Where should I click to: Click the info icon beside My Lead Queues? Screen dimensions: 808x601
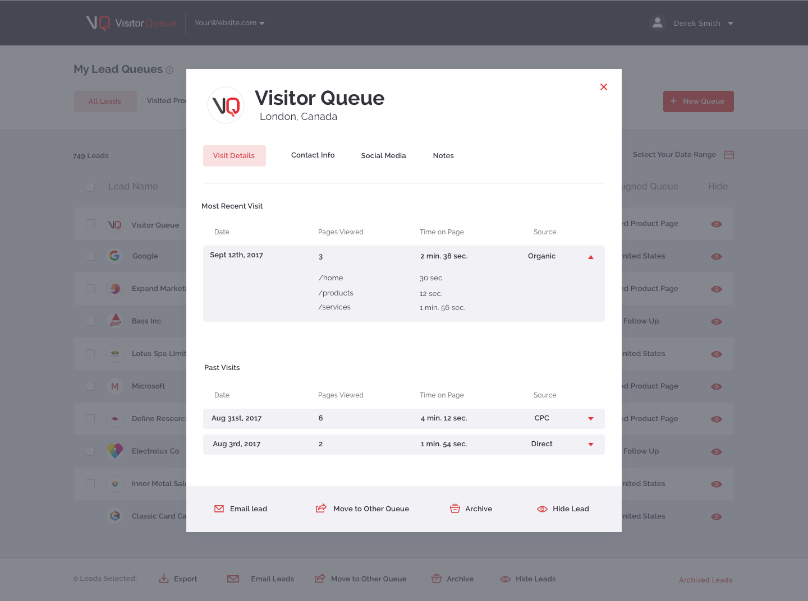(x=169, y=70)
